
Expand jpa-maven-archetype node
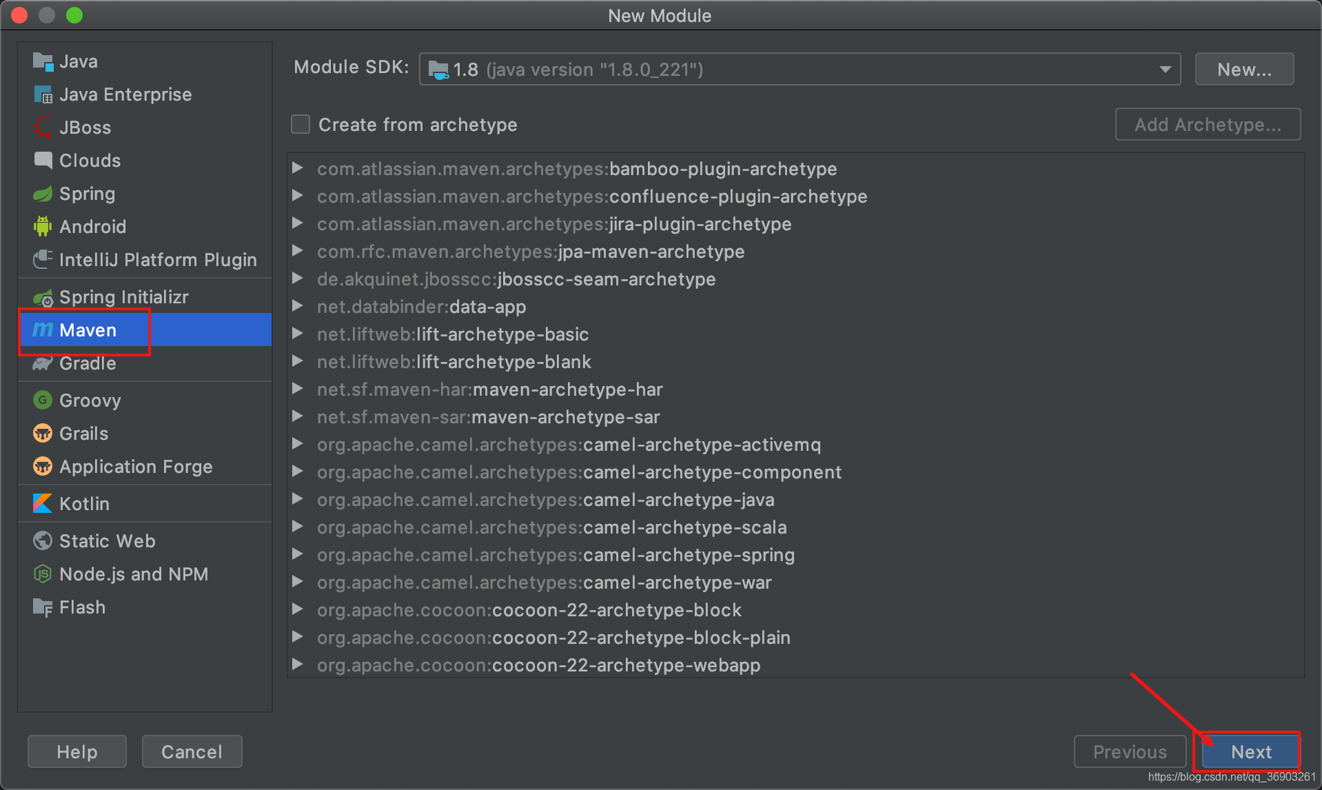click(298, 251)
